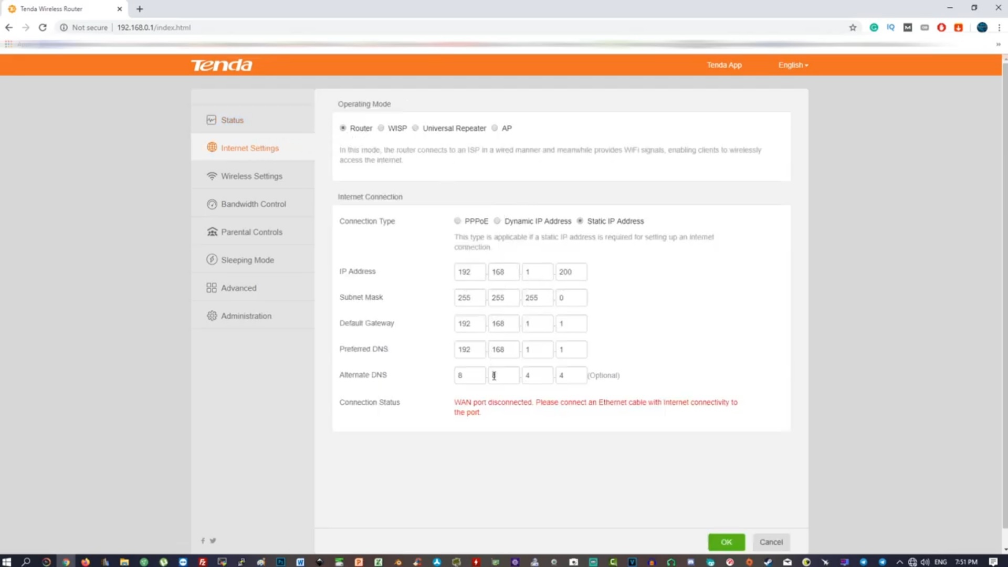Click the Parental Controls icon
Viewport: 1008px width, 567px height.
point(211,231)
